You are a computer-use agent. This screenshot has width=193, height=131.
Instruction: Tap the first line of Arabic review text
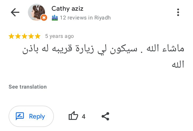pyautogui.click(x=103, y=50)
